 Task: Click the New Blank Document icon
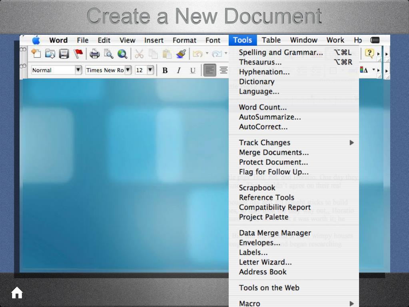36,54
